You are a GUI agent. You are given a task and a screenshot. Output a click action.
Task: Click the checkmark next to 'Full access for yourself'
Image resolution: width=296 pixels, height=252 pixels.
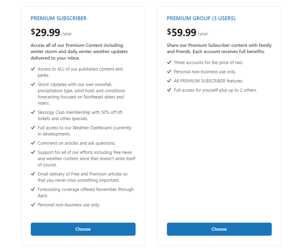(x=169, y=90)
